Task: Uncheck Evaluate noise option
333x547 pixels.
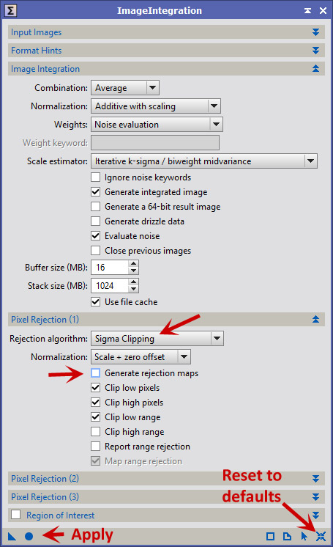Action: point(95,236)
